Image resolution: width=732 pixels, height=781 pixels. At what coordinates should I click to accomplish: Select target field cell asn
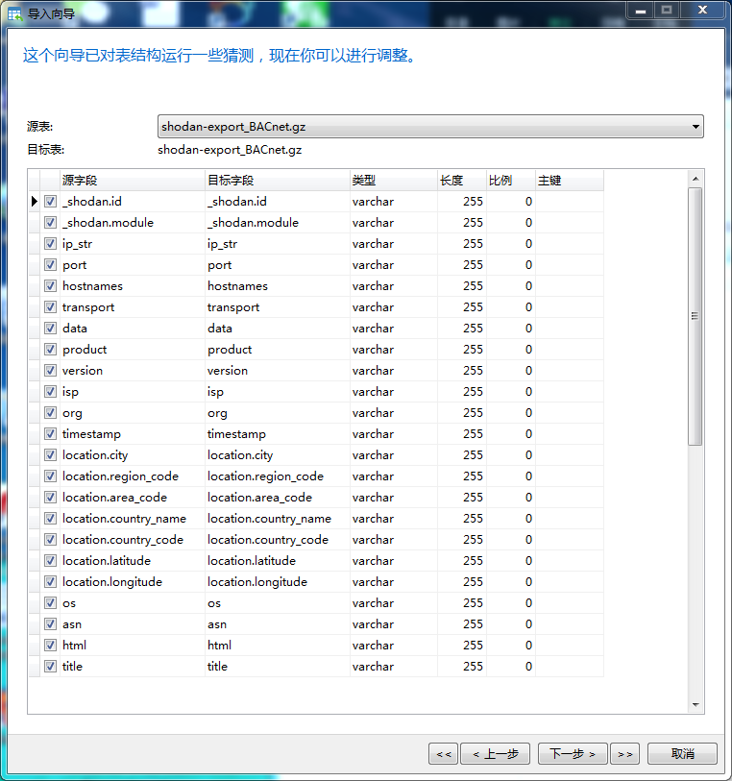(x=278, y=624)
